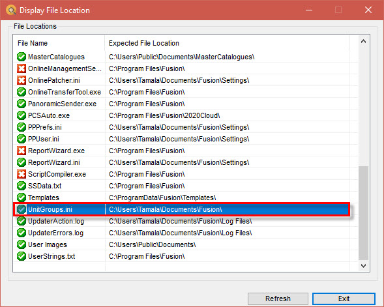Select the ReportWizard.ini file name
Image resolution: width=384 pixels, height=307 pixels.
coord(54,162)
